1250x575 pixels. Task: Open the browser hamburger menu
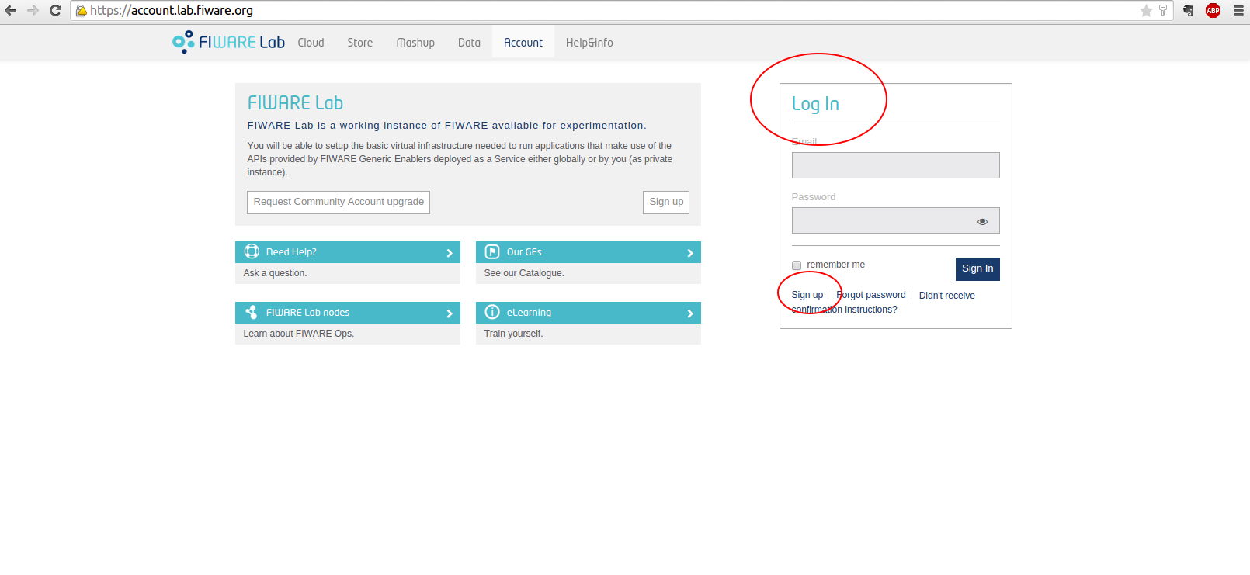(1238, 11)
